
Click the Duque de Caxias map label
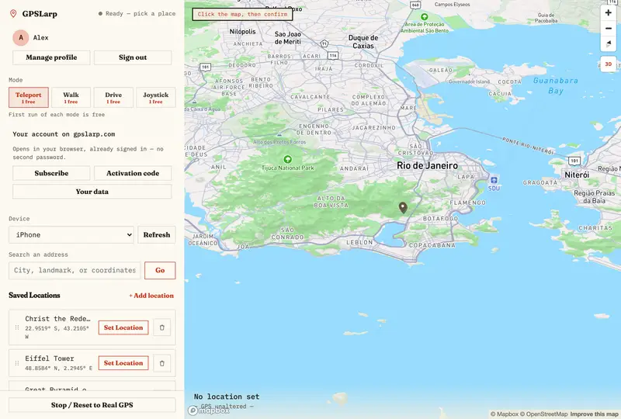pyautogui.click(x=363, y=42)
